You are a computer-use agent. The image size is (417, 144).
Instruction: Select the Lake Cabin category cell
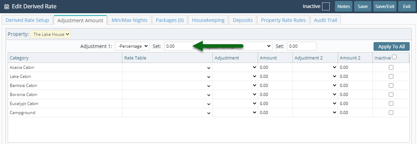point(65,77)
